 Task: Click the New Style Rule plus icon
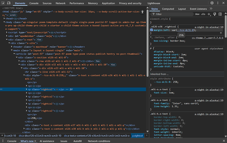(209, 14)
